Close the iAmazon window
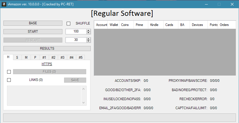239x123 pixels. pyautogui.click(x=232, y=4)
